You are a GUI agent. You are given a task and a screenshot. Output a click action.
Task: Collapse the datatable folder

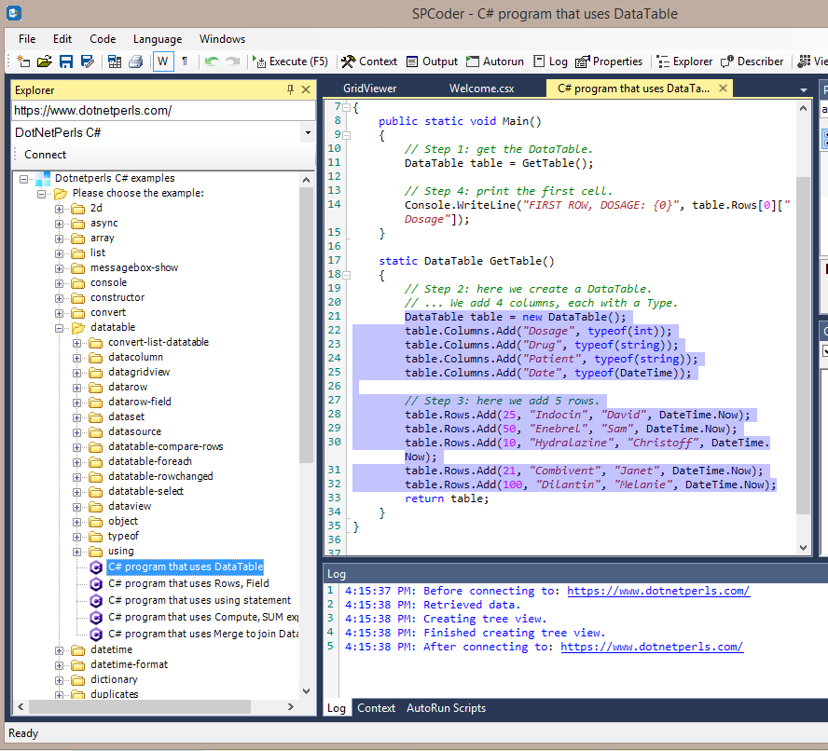[x=59, y=328]
